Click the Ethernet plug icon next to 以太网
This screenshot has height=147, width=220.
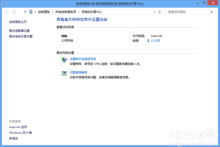tap(148, 40)
